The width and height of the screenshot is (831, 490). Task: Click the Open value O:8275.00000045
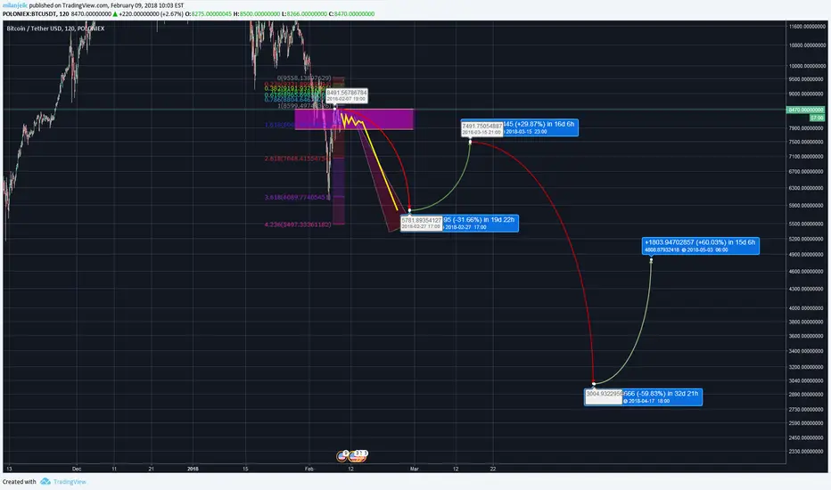tap(209, 13)
